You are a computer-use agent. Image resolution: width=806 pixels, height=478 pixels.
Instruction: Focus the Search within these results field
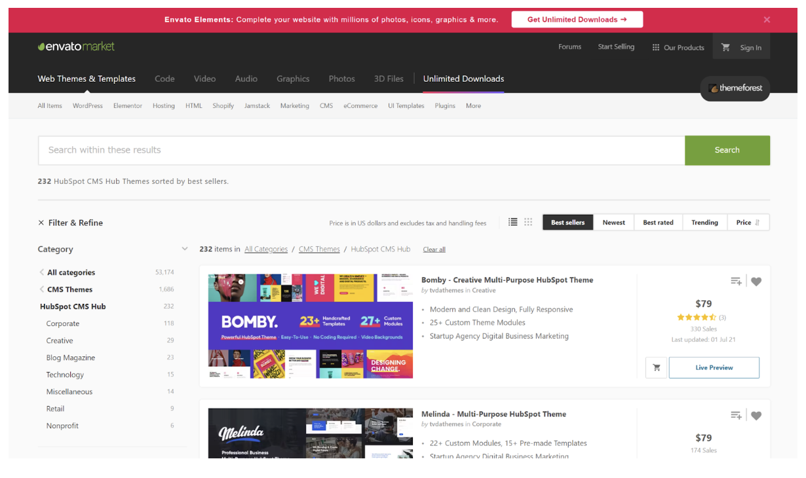[x=361, y=150]
